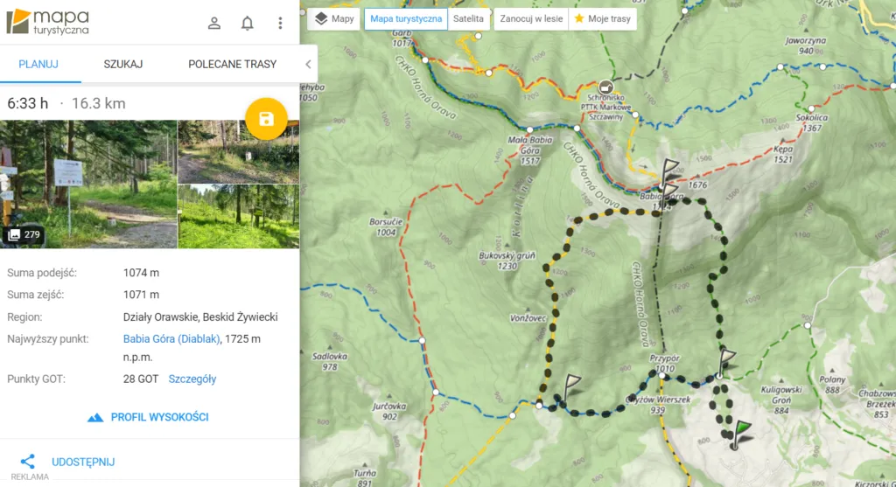Click the share icon next to Udostępnij
This screenshot has width=896, height=487.
click(x=28, y=462)
